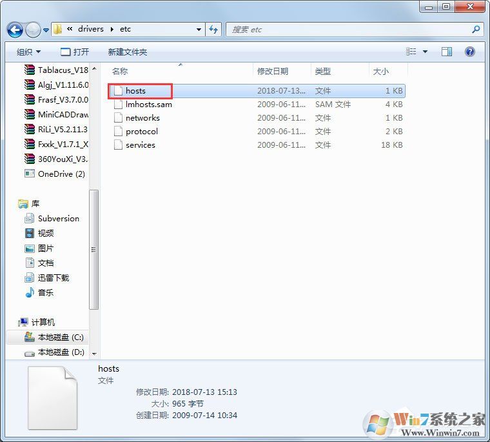Click the 打开 toolbar button
Viewport: 490px width, 442px height.
coord(75,52)
